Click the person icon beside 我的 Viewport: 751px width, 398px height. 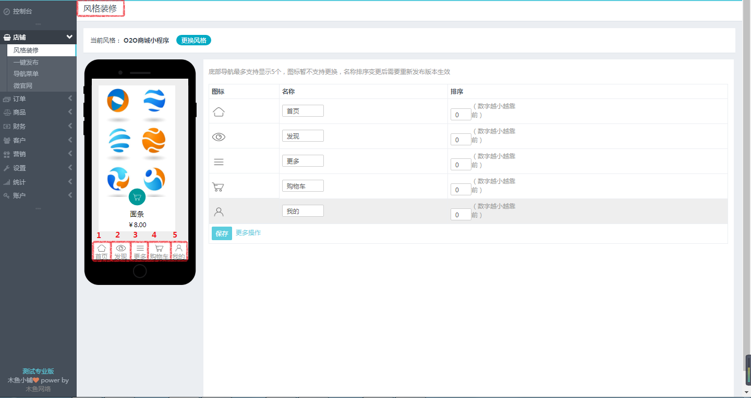point(219,211)
